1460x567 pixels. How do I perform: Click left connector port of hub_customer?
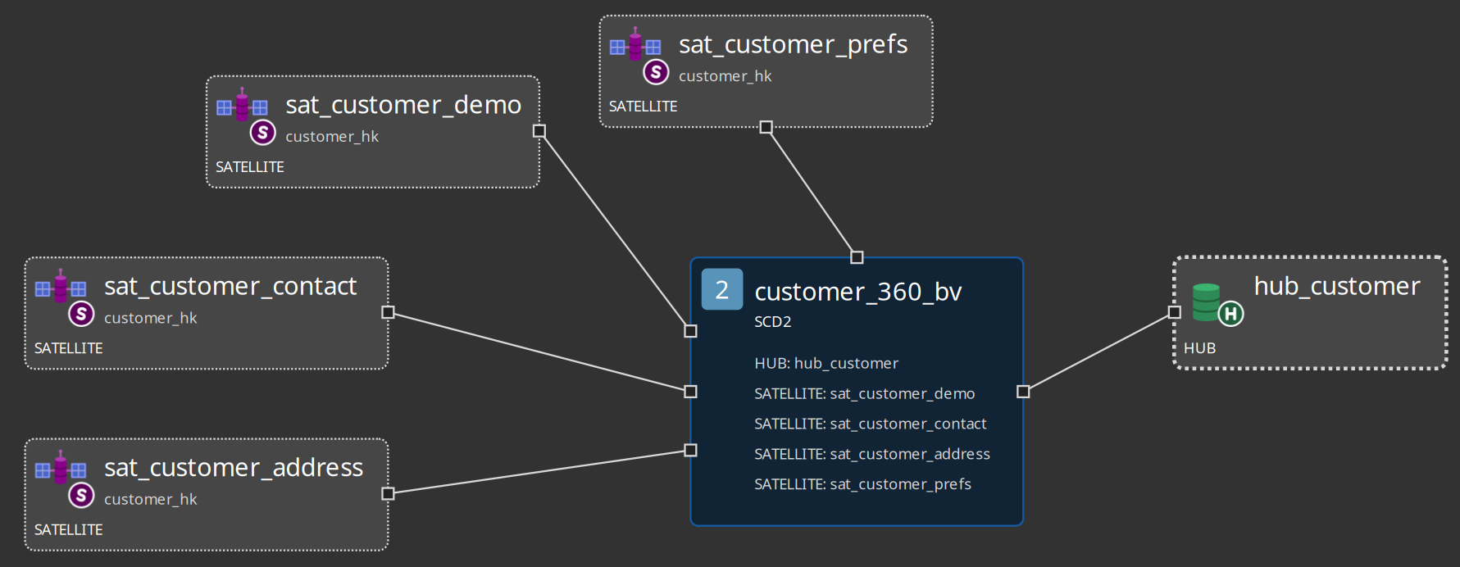pyautogui.click(x=1175, y=312)
